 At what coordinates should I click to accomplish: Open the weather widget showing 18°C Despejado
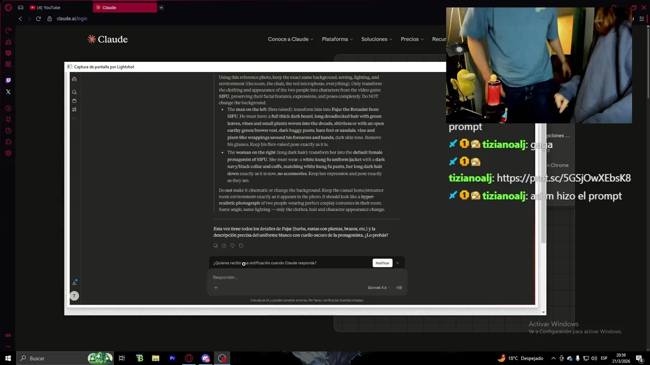click(521, 358)
